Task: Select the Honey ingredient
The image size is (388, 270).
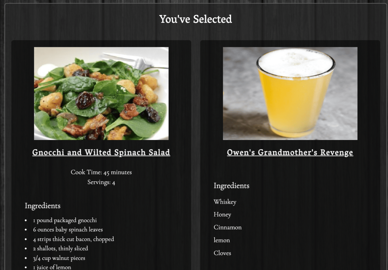Action: (x=222, y=215)
